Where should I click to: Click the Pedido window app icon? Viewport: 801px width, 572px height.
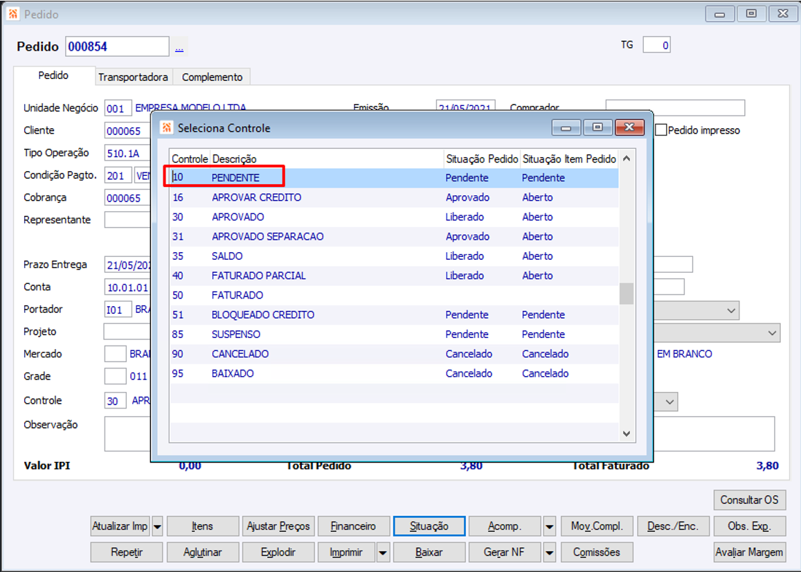12,14
